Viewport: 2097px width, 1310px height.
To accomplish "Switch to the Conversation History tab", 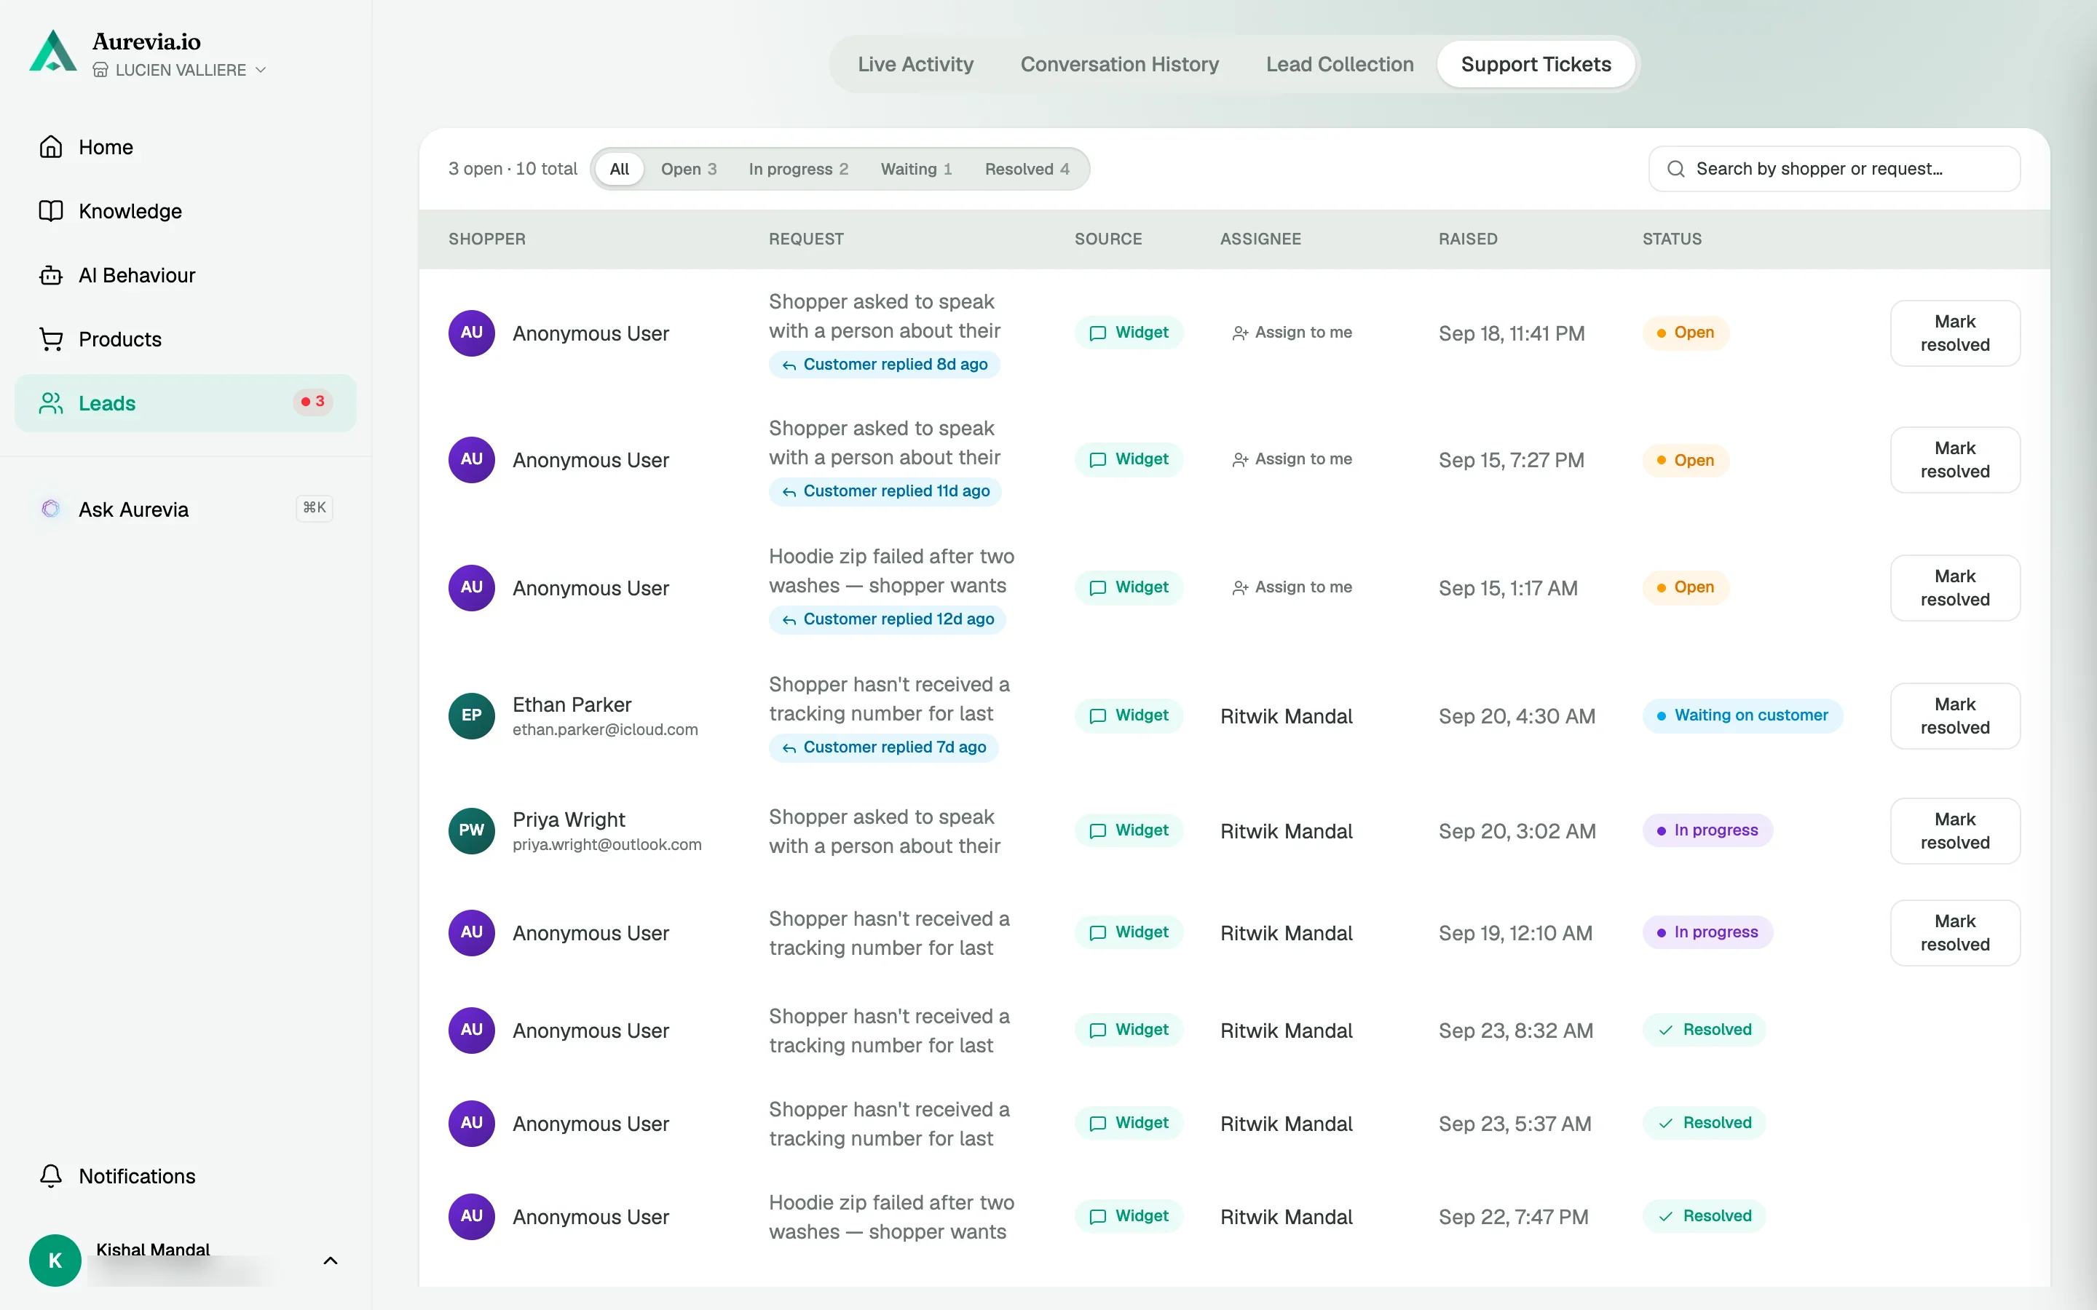I will (x=1120, y=64).
